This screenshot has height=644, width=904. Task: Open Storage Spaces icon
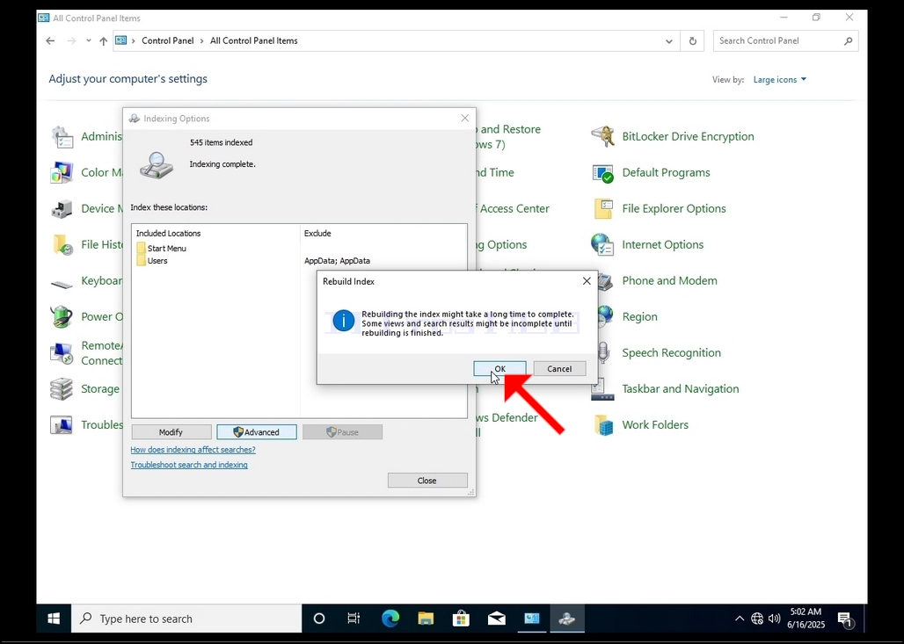click(x=62, y=389)
